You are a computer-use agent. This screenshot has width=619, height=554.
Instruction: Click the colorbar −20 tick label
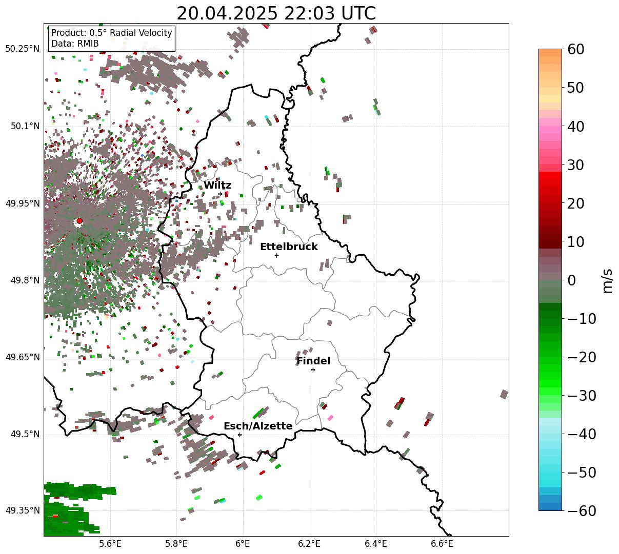point(582,357)
